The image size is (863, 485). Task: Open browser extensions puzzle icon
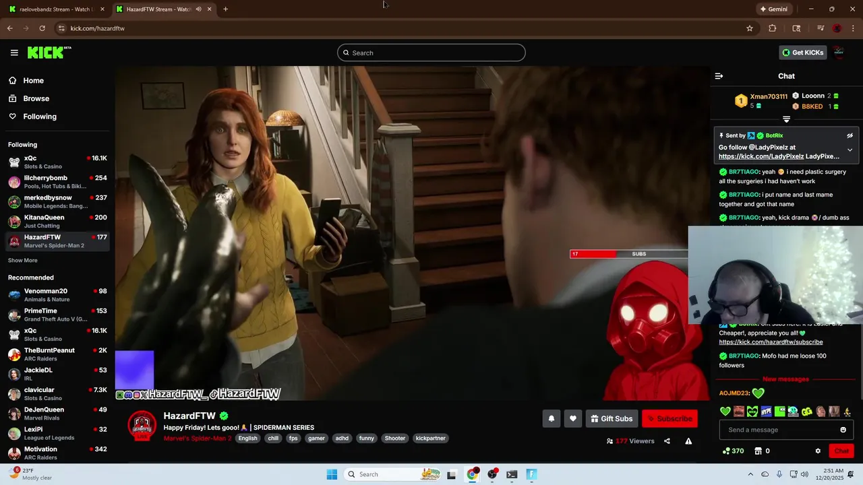(x=773, y=28)
